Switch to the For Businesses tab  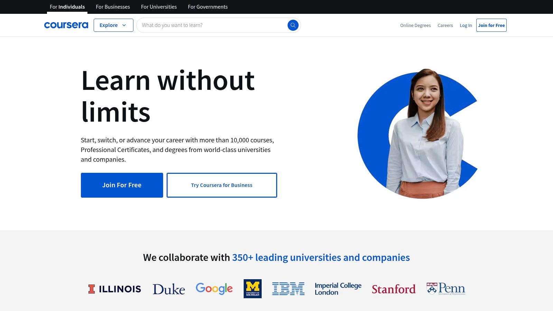113,7
